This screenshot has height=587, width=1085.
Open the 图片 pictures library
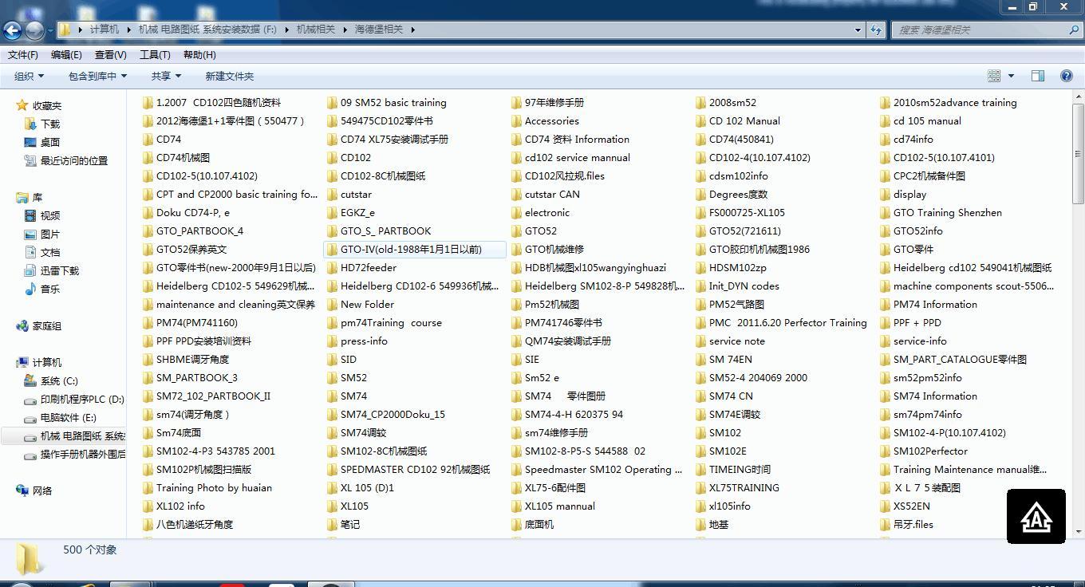41,234
